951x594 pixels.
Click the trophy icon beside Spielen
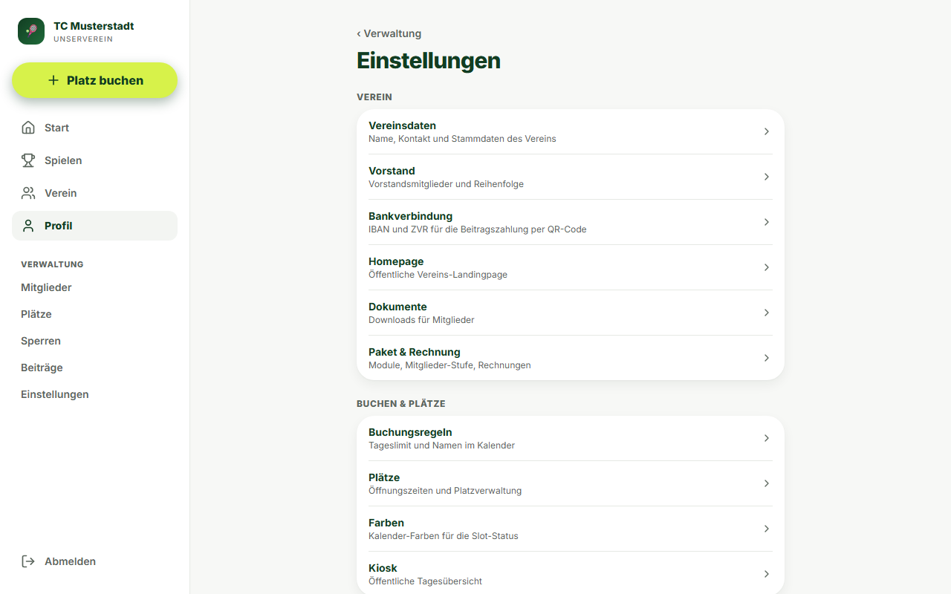(28, 160)
